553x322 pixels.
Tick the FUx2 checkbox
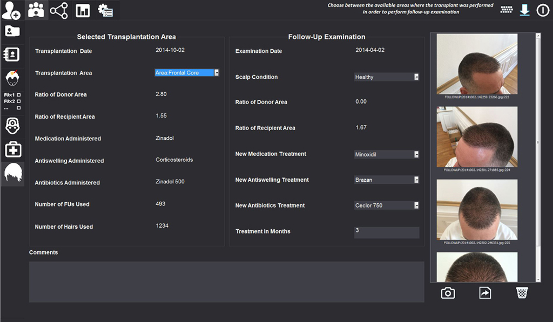point(19,101)
